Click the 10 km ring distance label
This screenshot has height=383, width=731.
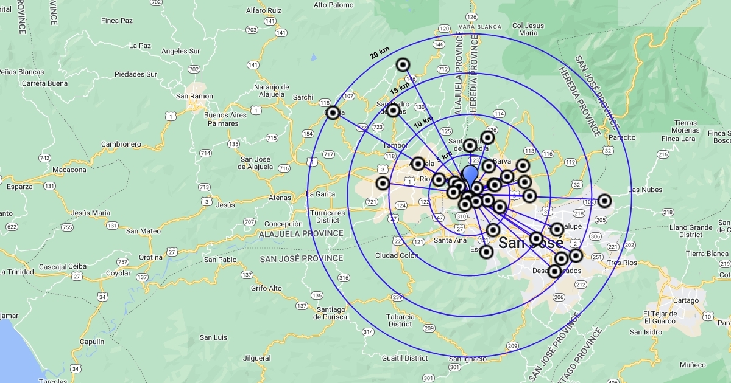pyautogui.click(x=423, y=122)
